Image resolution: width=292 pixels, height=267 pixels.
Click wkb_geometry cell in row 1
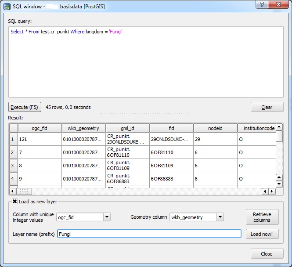[83, 139]
